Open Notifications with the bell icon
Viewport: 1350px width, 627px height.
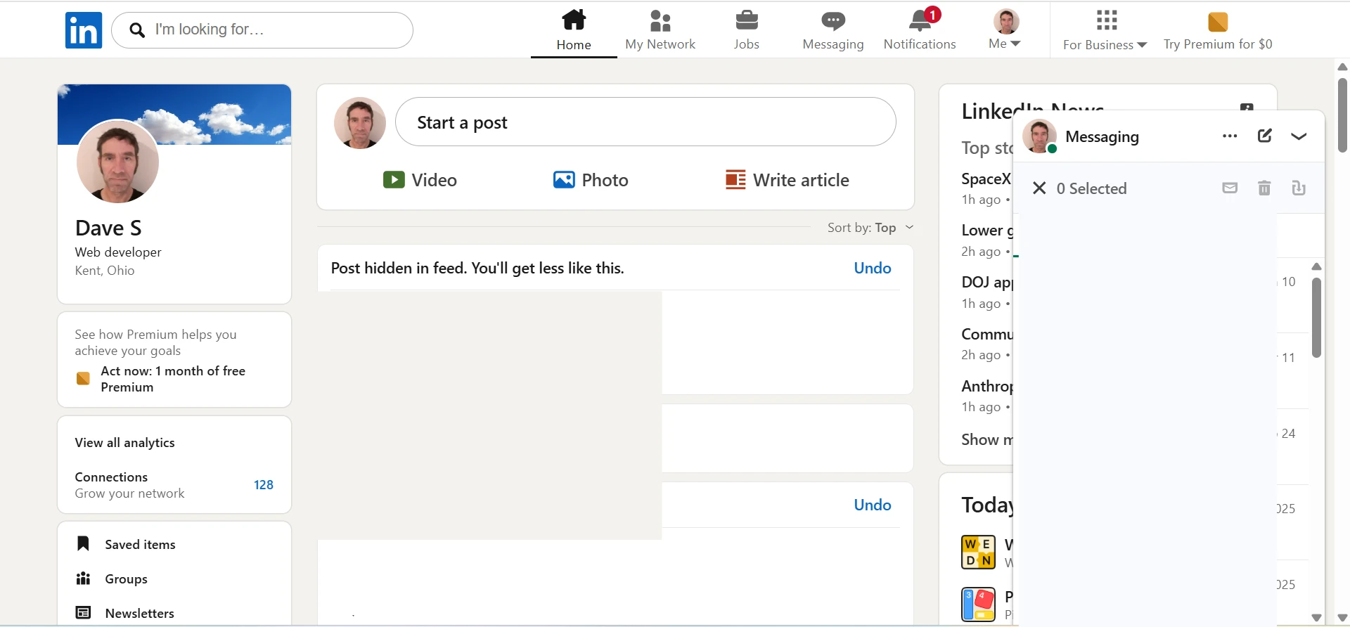coord(920,30)
